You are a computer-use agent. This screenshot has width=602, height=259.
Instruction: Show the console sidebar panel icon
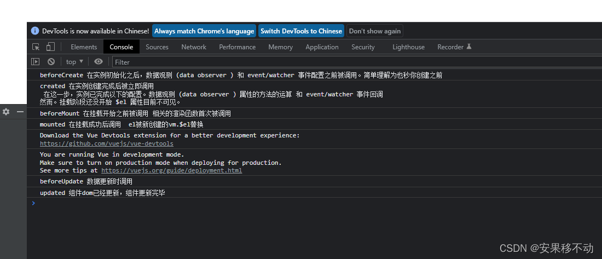pos(36,61)
